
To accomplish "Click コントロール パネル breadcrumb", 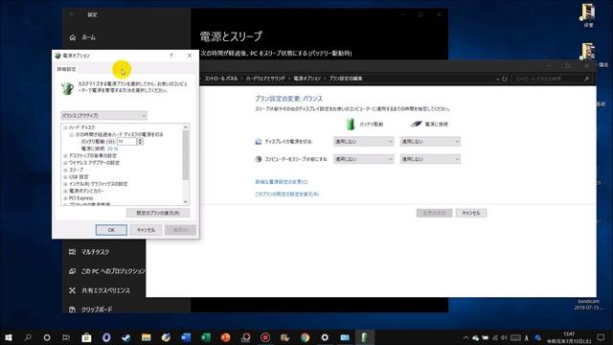I will click(220, 79).
